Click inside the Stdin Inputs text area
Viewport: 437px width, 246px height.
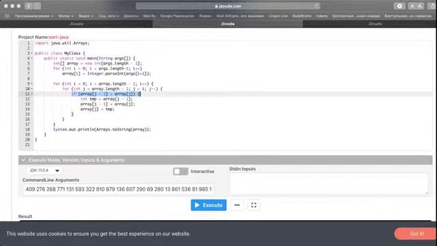click(328, 184)
